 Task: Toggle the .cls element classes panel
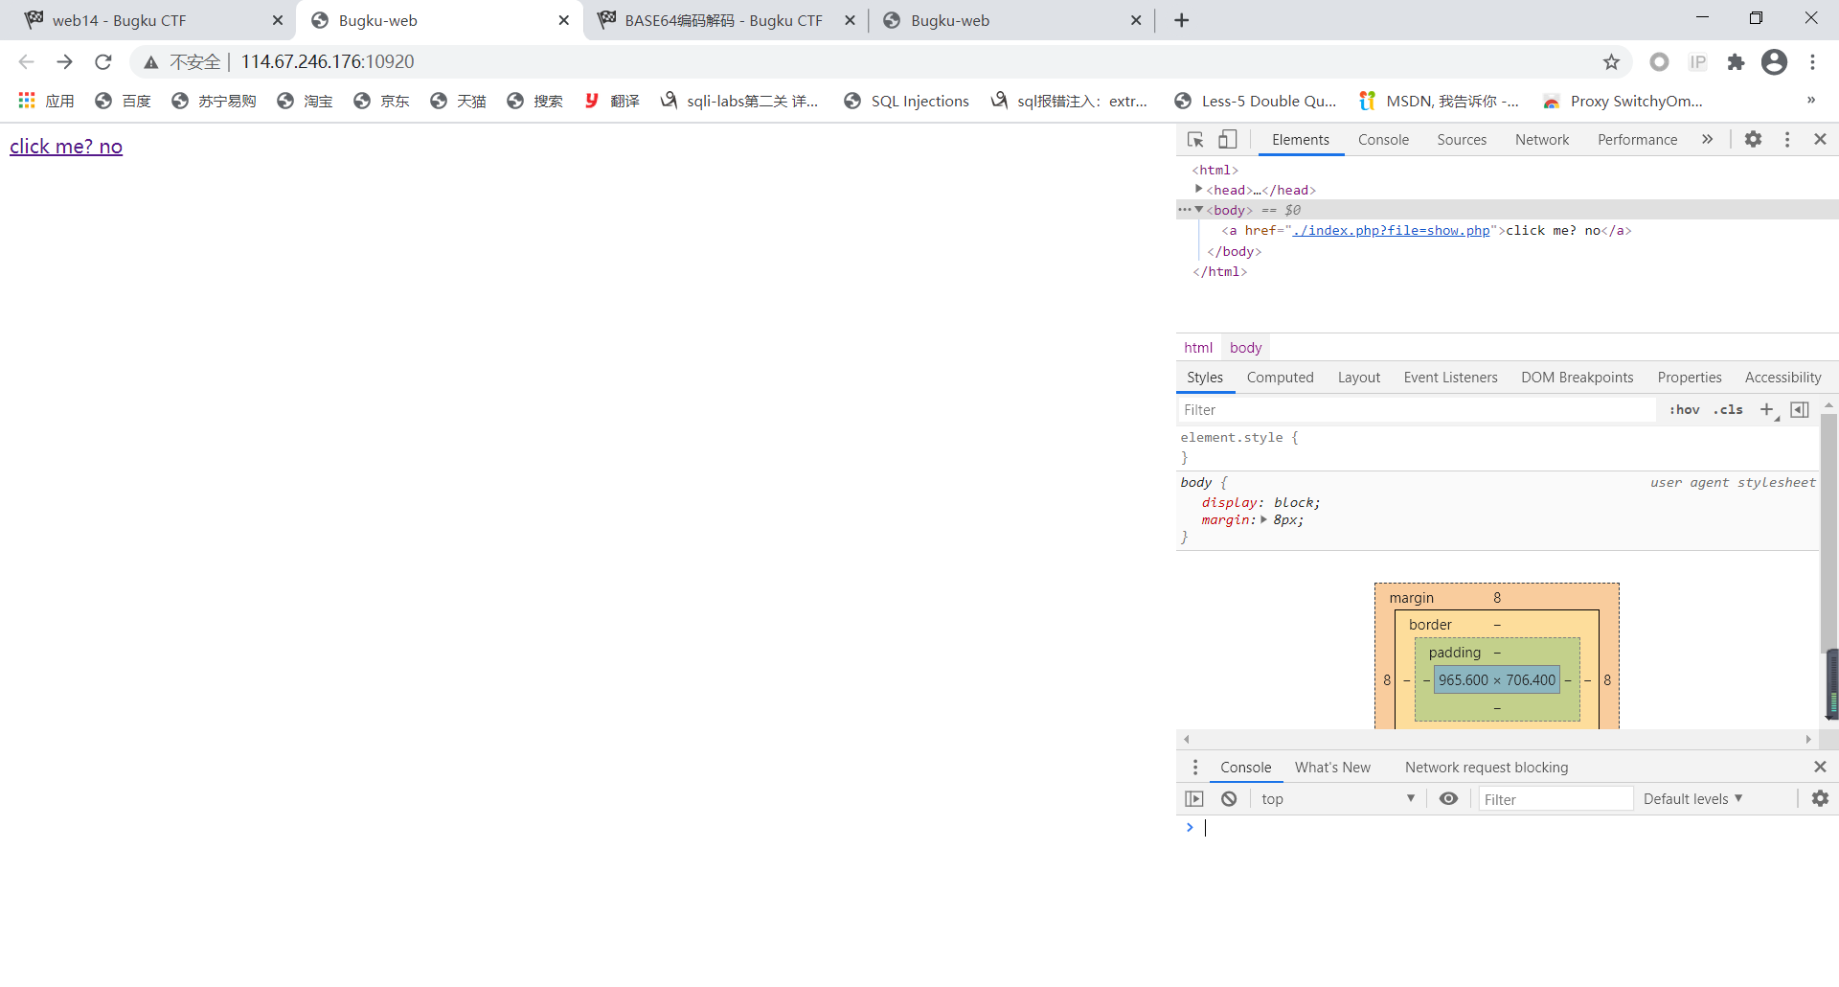[x=1729, y=410]
